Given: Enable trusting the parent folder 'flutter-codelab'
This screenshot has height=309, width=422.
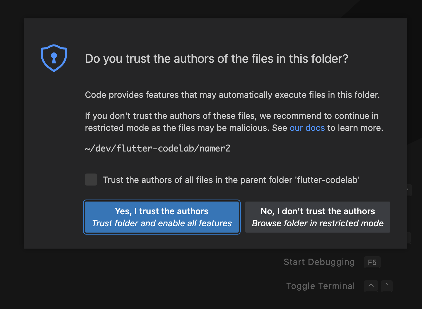Looking at the screenshot, I should (x=91, y=180).
